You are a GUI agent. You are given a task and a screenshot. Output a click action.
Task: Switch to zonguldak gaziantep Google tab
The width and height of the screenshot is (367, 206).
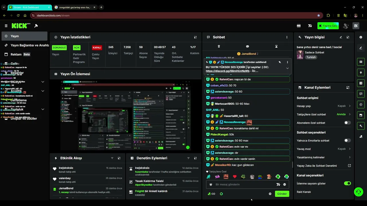click(75, 7)
